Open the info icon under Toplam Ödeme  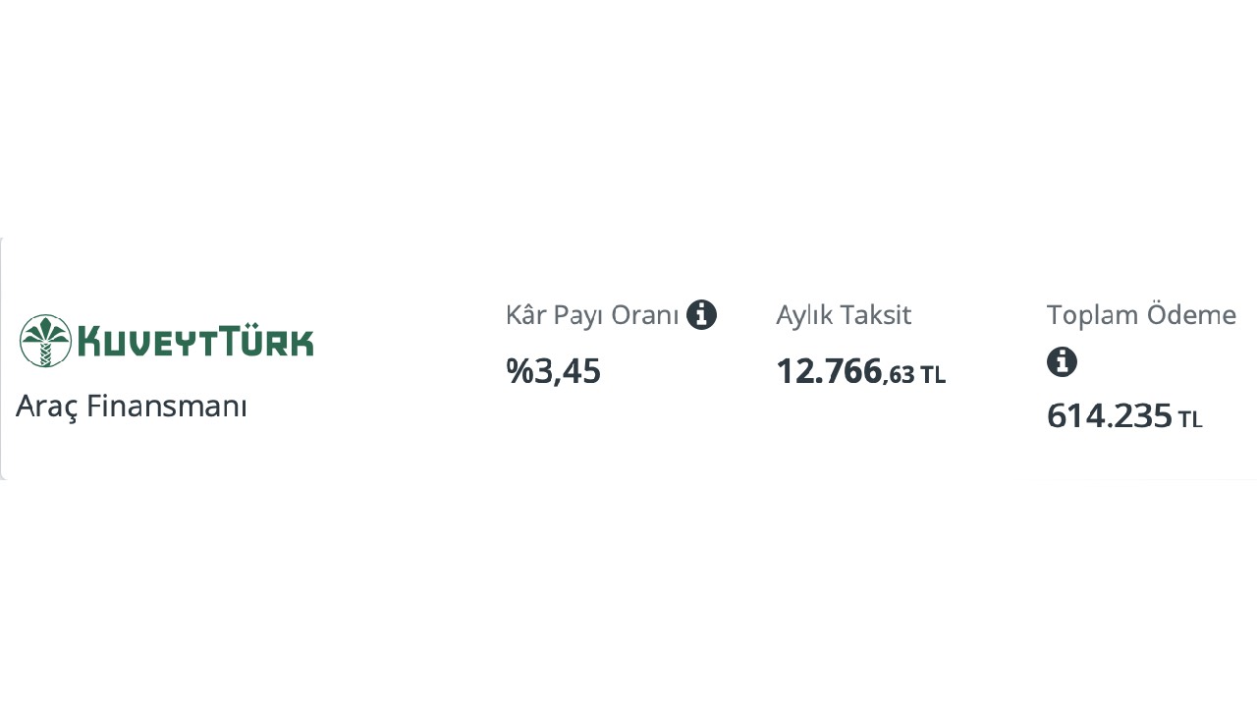coord(1062,362)
